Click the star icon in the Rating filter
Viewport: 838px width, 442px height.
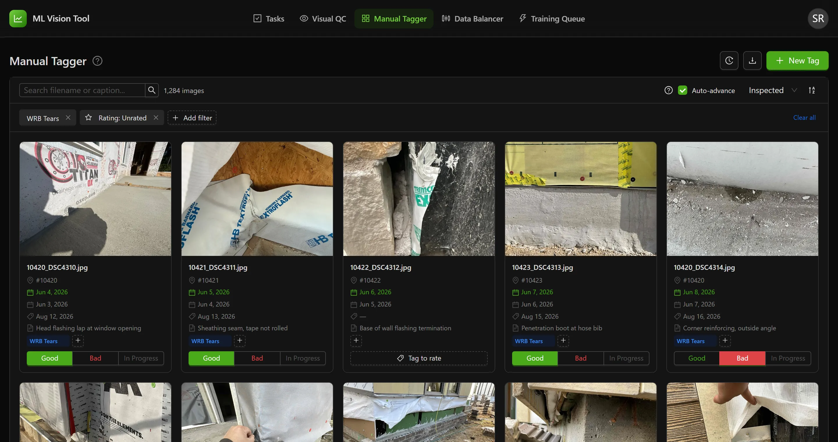88,118
